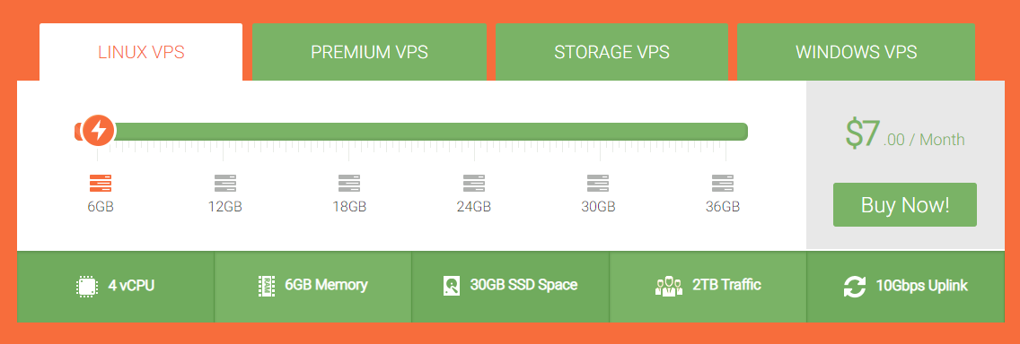The height and width of the screenshot is (344, 1020).
Task: Switch to the STORAGE VPS tab
Action: (x=611, y=52)
